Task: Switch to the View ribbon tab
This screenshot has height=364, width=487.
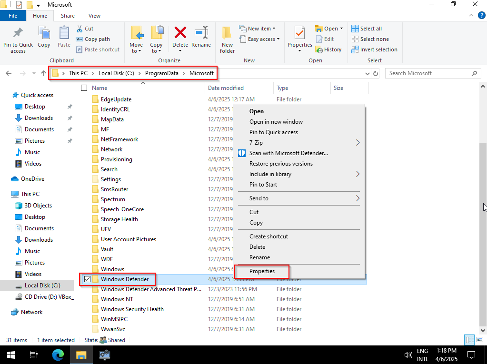Action: [94, 16]
